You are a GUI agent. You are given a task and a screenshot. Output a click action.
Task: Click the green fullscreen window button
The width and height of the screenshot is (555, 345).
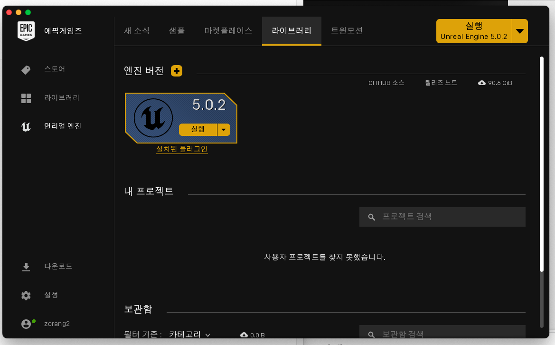(x=28, y=12)
